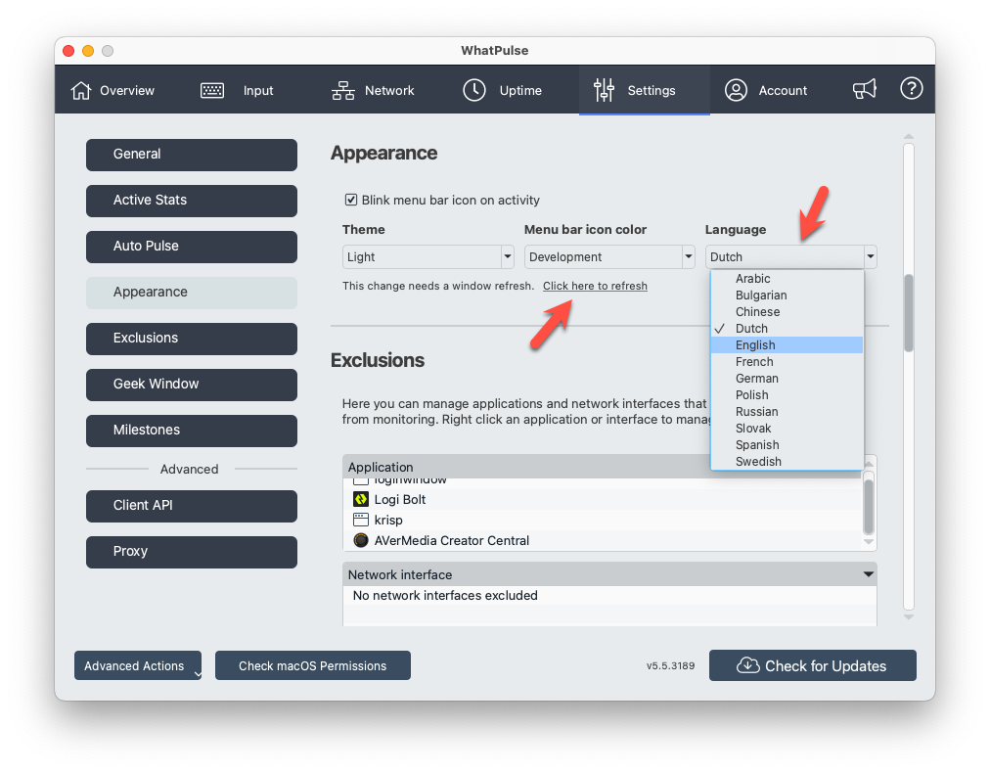
Task: Collapse the Language dropdown showing Dutch
Action: pos(791,257)
